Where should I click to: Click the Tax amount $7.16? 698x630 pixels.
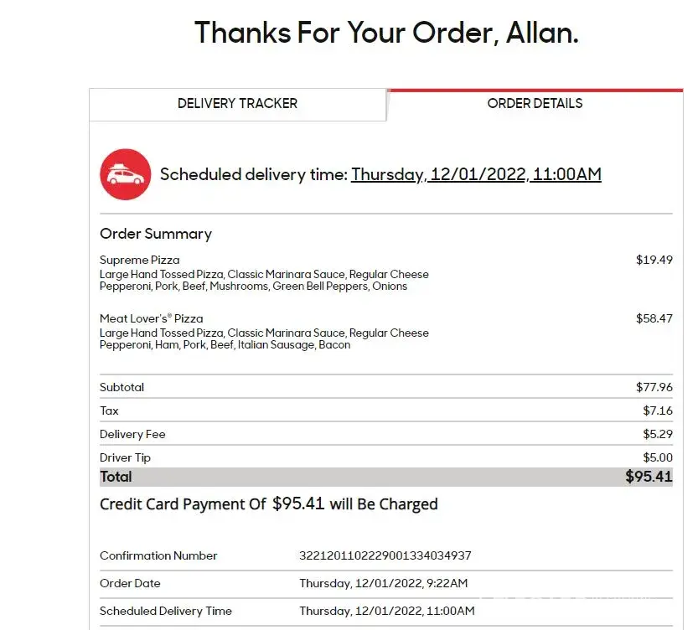(x=657, y=411)
